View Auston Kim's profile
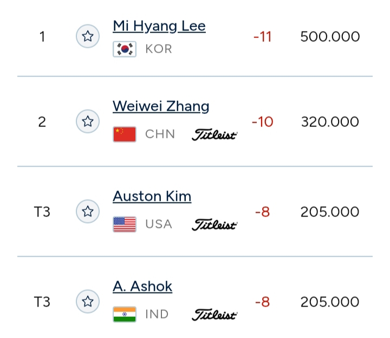The image size is (390, 338). 152,196
